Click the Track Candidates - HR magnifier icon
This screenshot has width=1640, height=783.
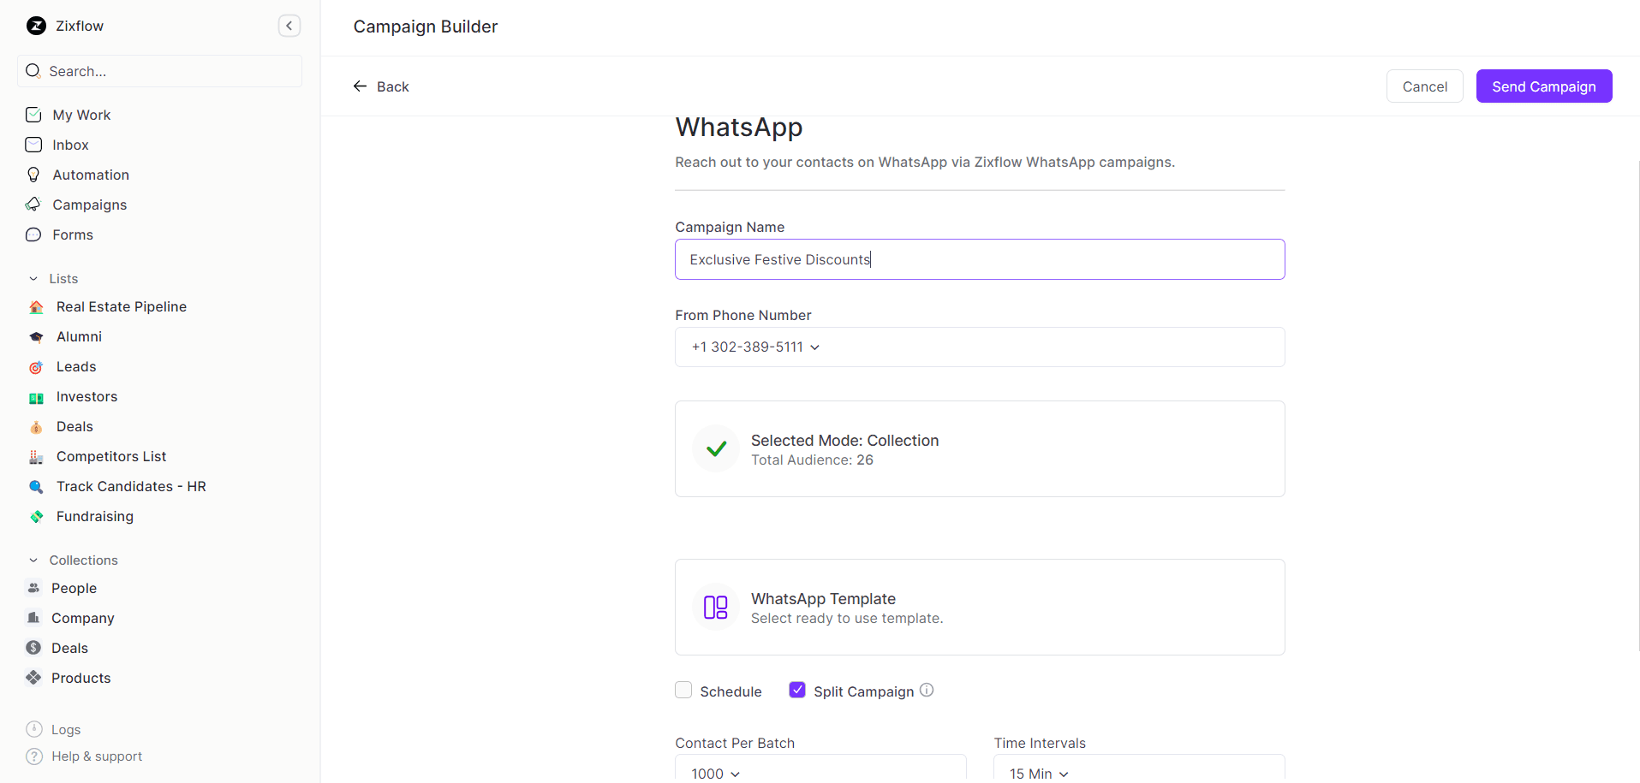[35, 486]
